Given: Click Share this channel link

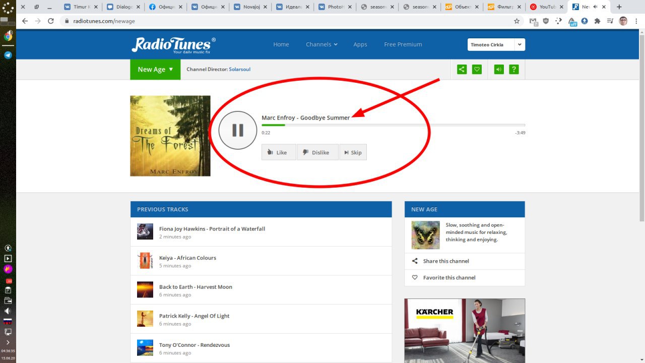Looking at the screenshot, I should pyautogui.click(x=446, y=261).
